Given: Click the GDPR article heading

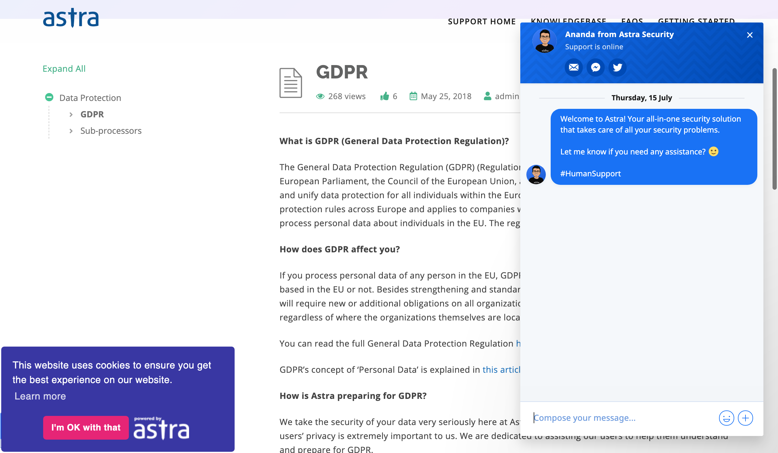Looking at the screenshot, I should (342, 72).
